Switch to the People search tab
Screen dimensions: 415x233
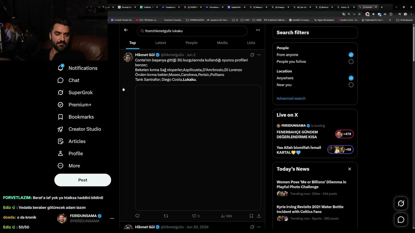click(191, 43)
